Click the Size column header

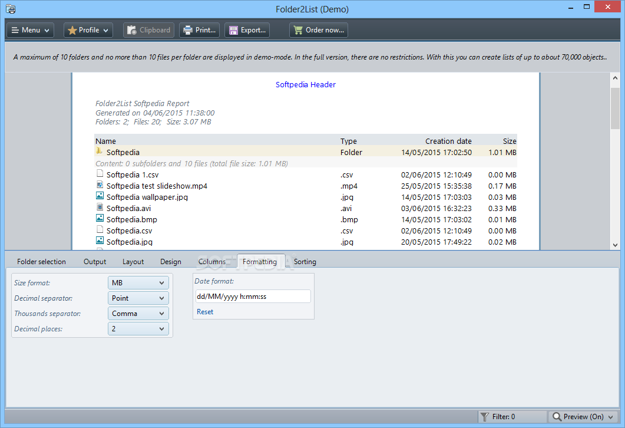click(x=510, y=141)
